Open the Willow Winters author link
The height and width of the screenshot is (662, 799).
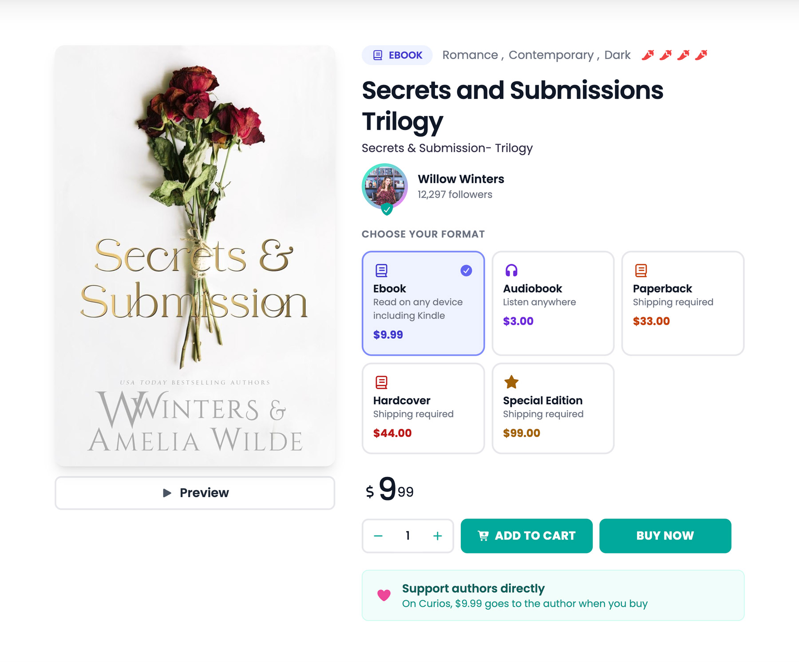point(461,179)
